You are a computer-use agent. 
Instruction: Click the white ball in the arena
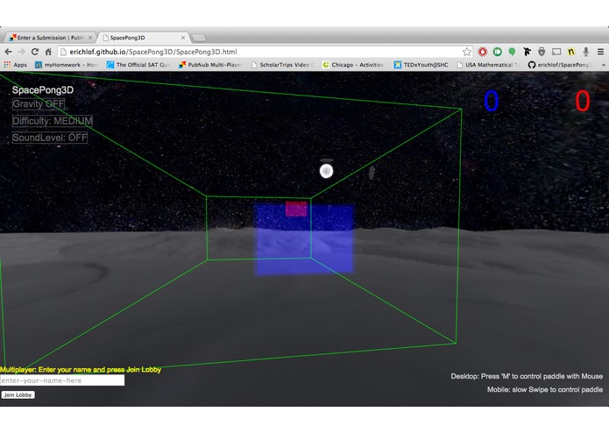point(326,171)
